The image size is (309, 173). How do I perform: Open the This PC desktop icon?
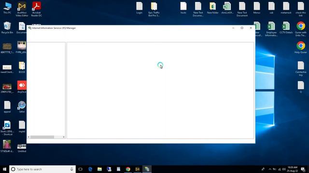click(7, 8)
